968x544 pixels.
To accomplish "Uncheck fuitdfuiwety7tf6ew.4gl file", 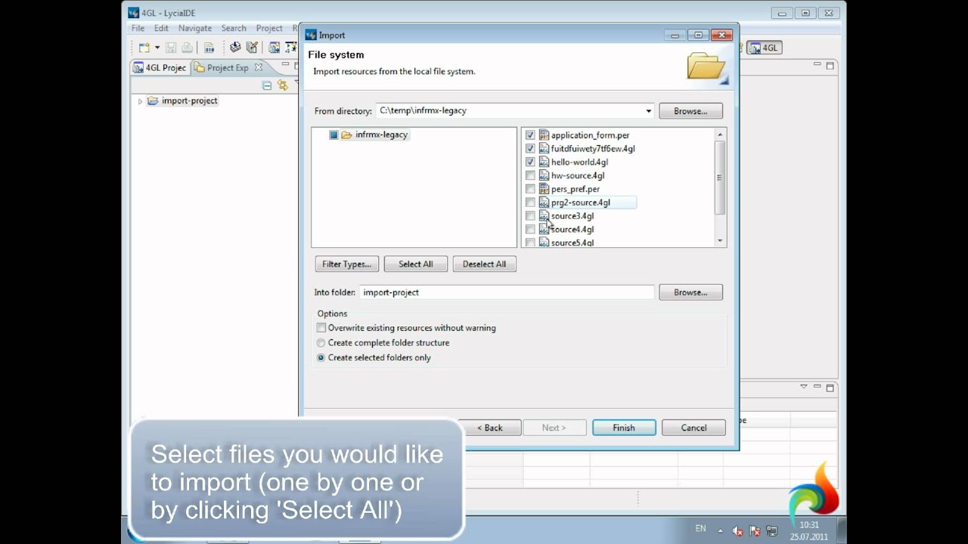I will tap(530, 149).
